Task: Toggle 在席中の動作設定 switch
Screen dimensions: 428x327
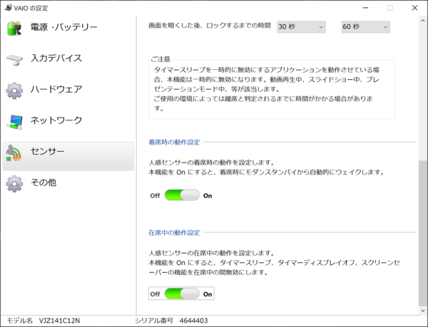Action: tap(182, 294)
